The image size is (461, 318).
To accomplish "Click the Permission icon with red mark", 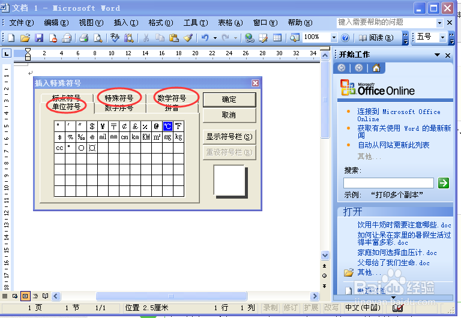I will (x=53, y=38).
